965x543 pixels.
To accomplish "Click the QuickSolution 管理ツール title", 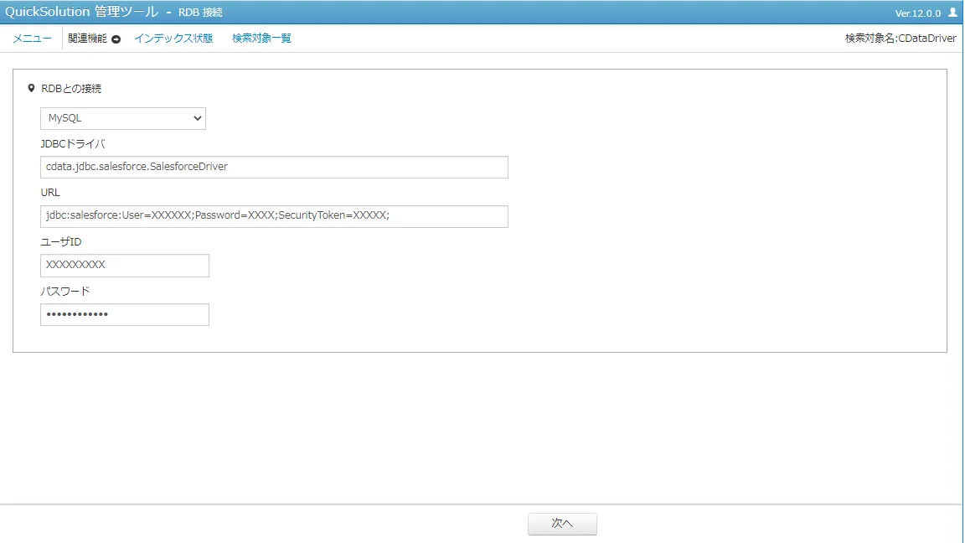I will [81, 12].
